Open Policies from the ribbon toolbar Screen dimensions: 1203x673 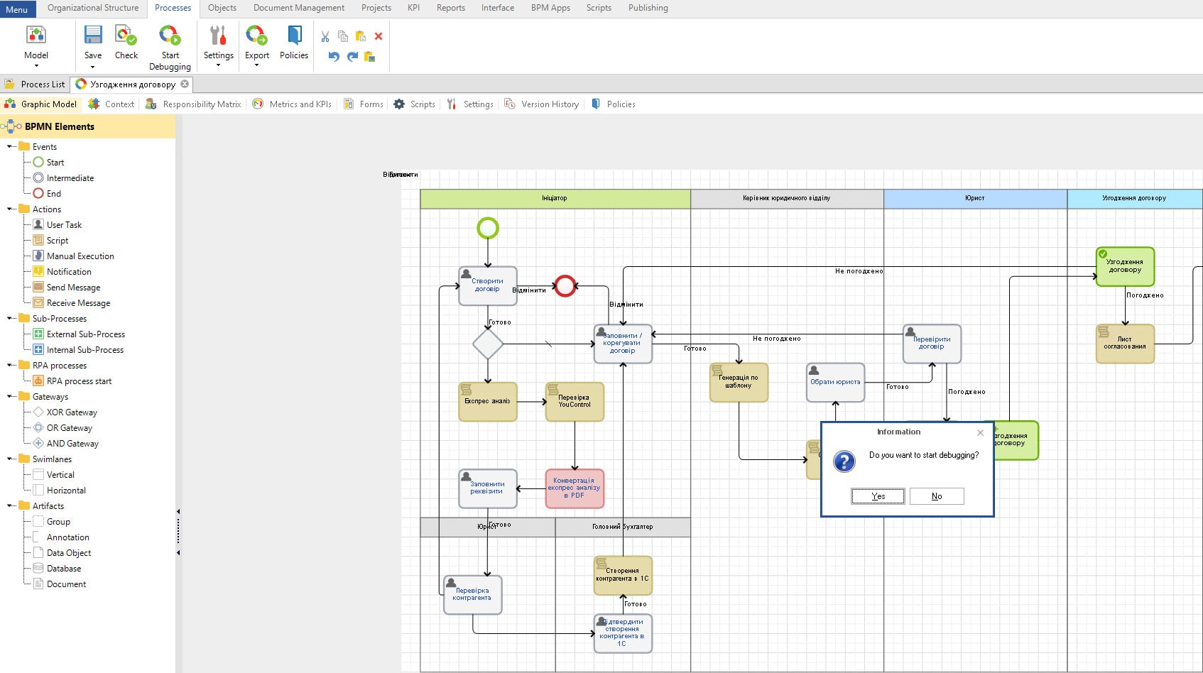[x=294, y=43]
